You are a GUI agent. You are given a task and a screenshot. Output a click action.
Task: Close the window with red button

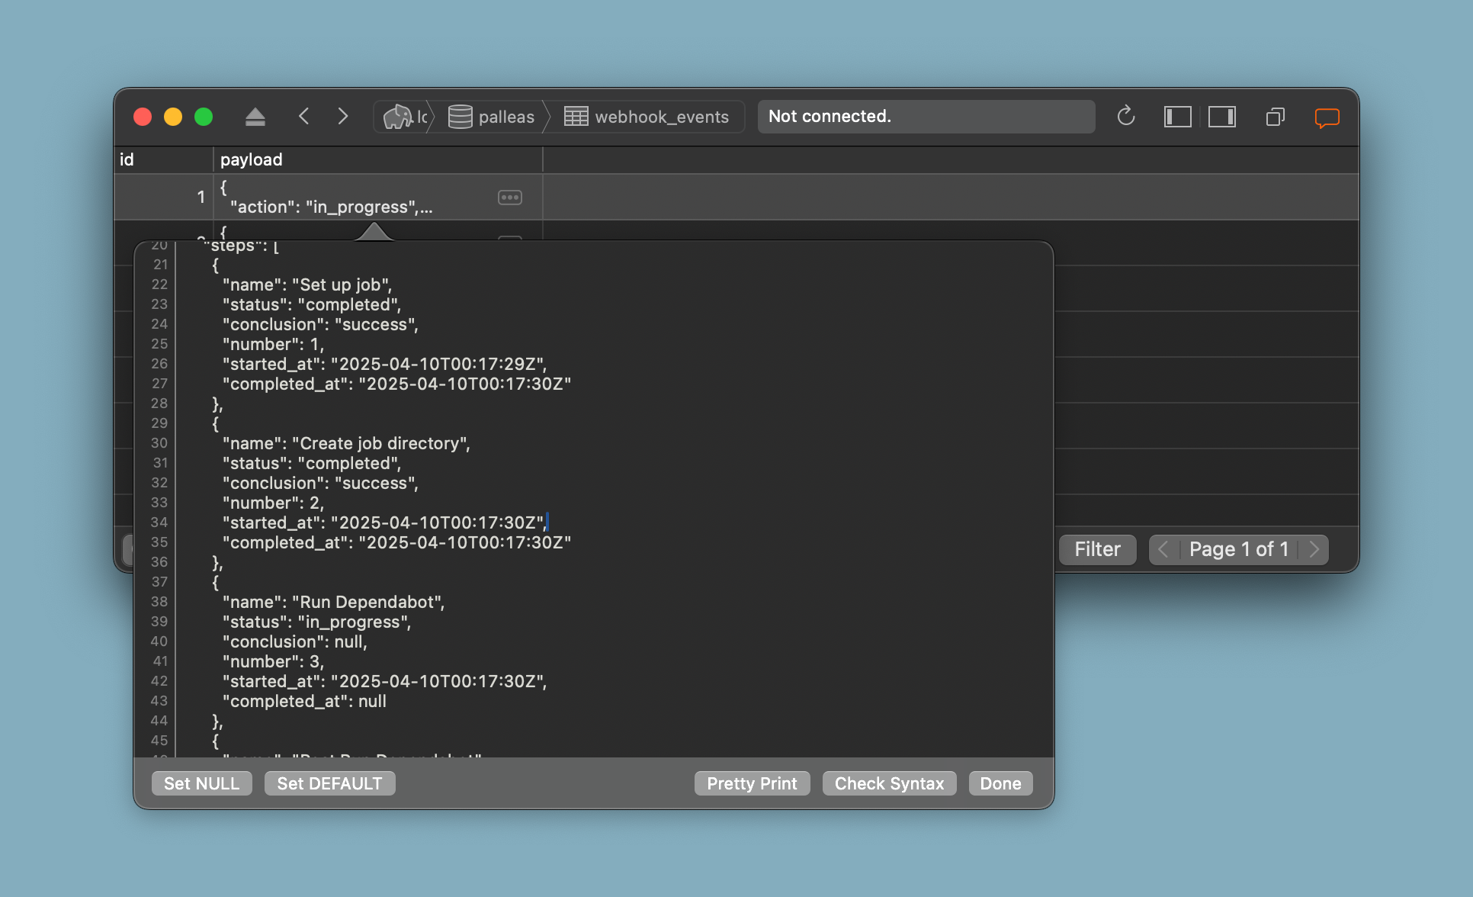(143, 117)
